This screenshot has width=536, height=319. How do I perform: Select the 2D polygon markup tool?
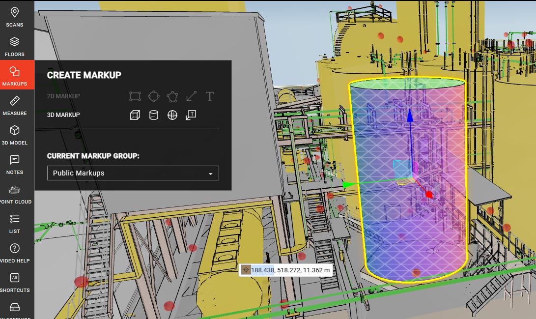coord(172,97)
